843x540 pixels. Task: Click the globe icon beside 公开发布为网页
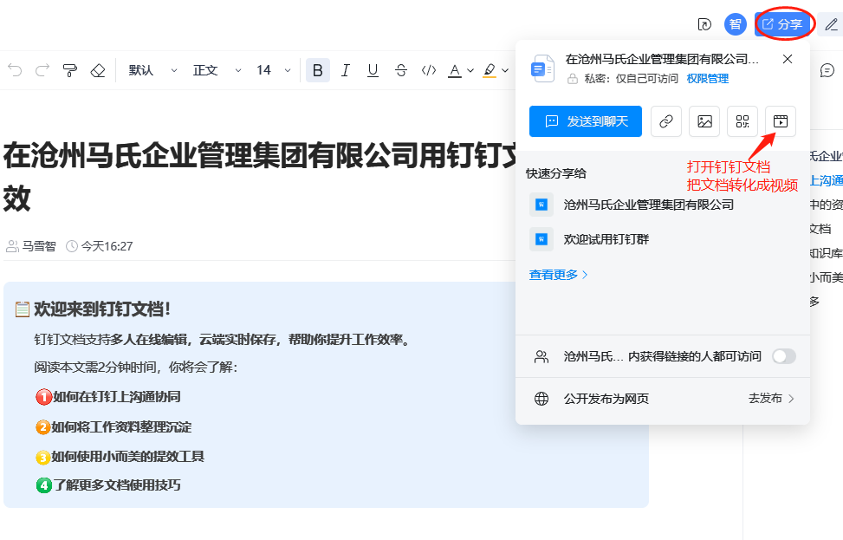click(541, 399)
